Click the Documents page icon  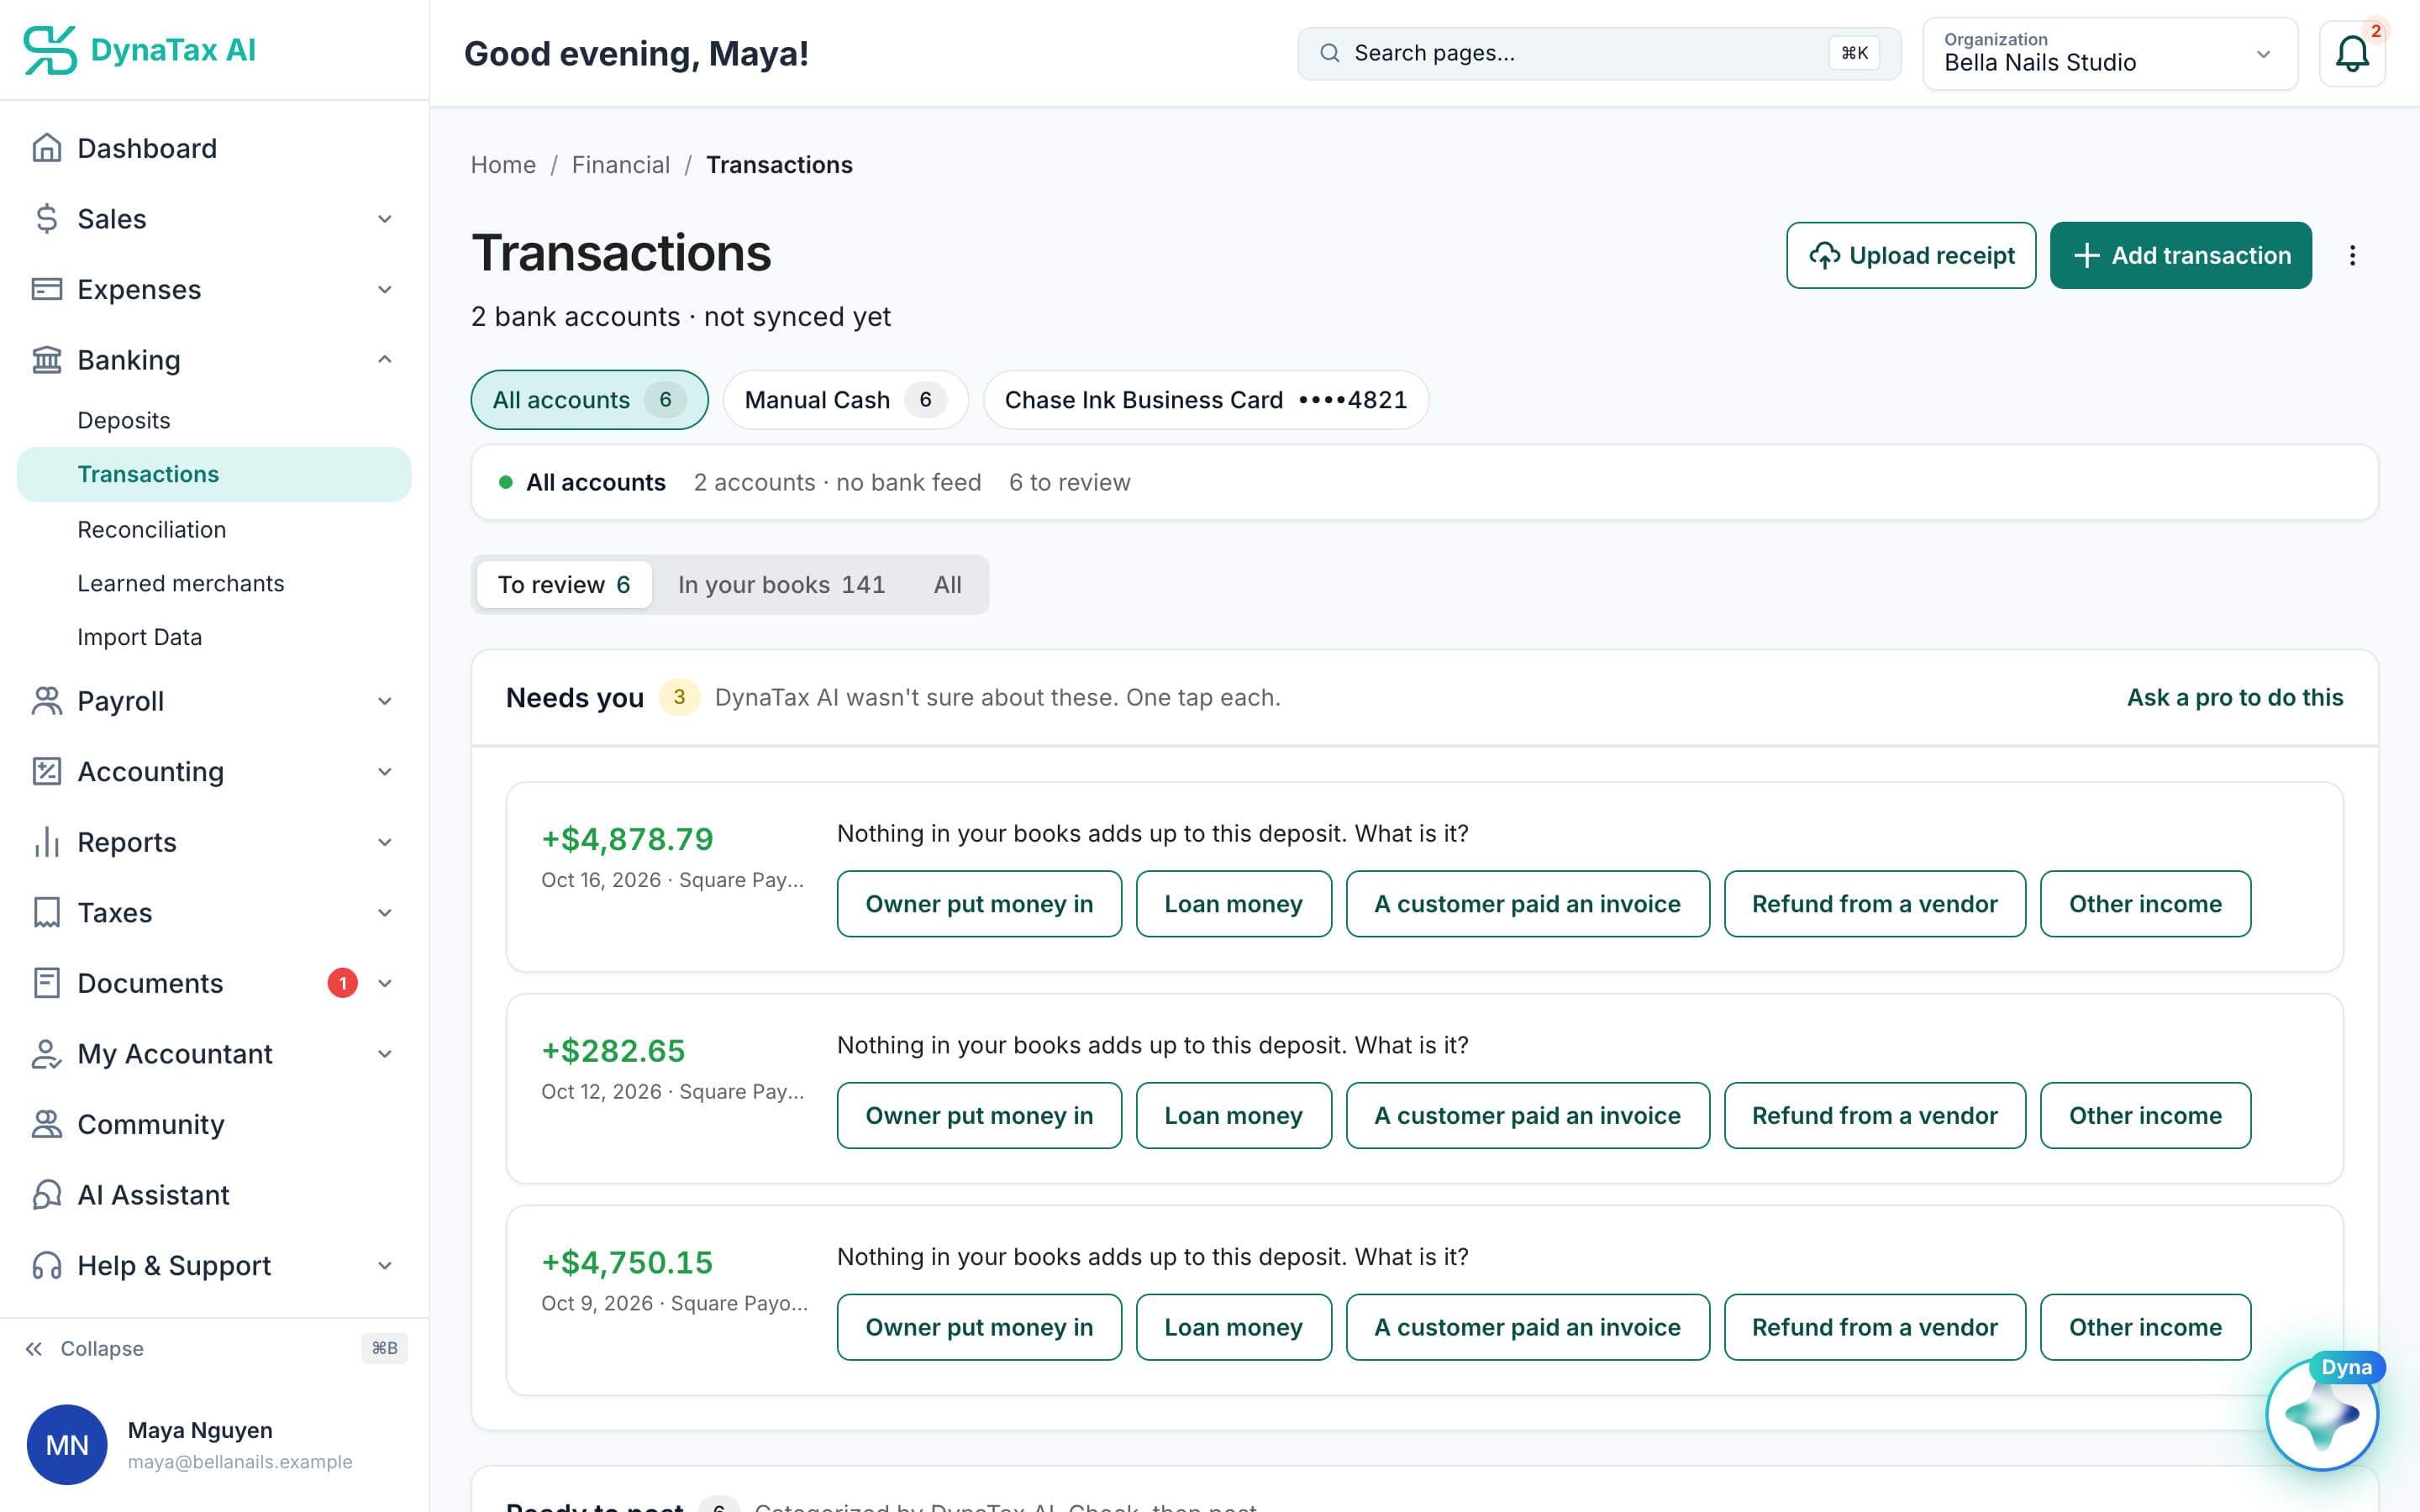click(46, 983)
